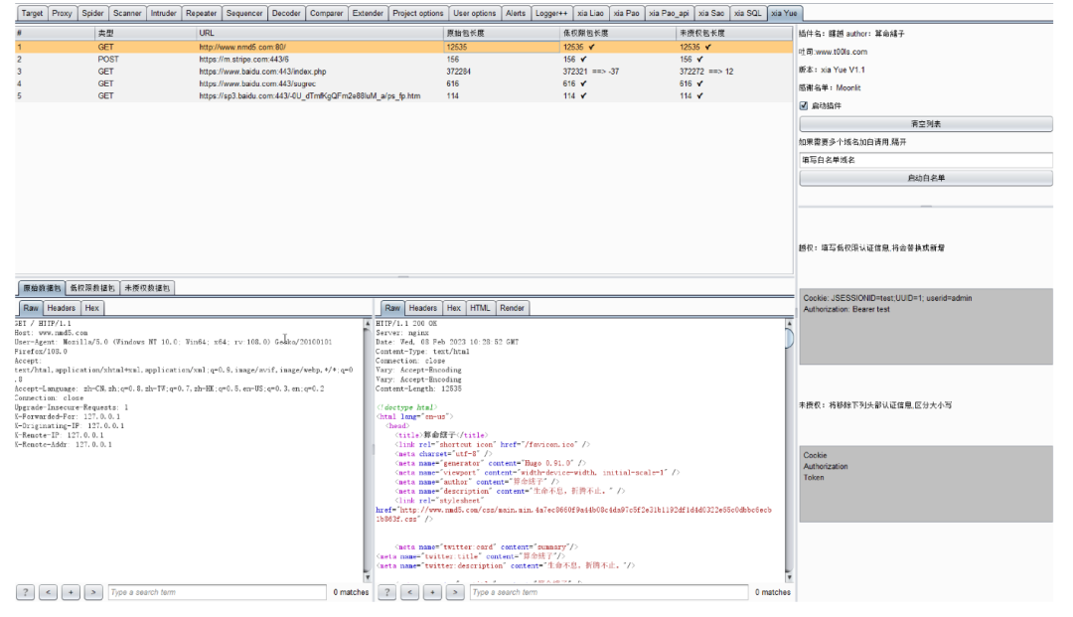Select the baidu.com sugrec row
This screenshot has height=617, width=1073.
tap(403, 83)
